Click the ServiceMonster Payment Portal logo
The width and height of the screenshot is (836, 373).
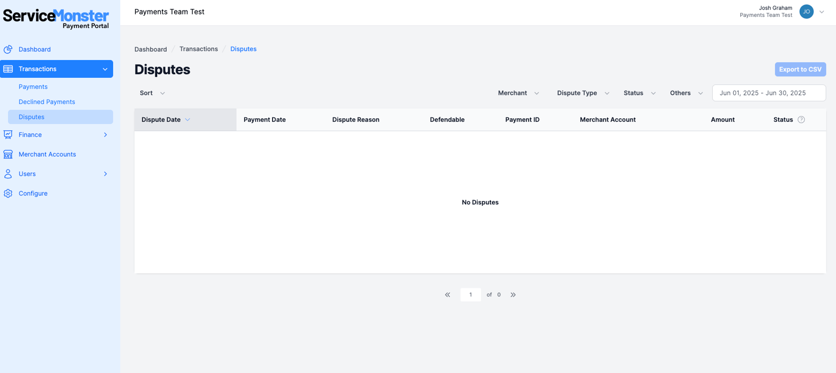[x=56, y=18]
